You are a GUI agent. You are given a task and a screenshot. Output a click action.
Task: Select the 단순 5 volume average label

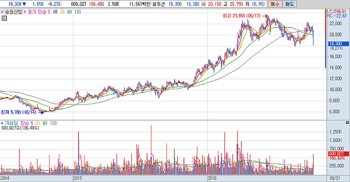[x=27, y=123]
